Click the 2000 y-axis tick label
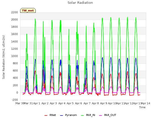Viewport: 161px width, 120px height. coord(15,19)
